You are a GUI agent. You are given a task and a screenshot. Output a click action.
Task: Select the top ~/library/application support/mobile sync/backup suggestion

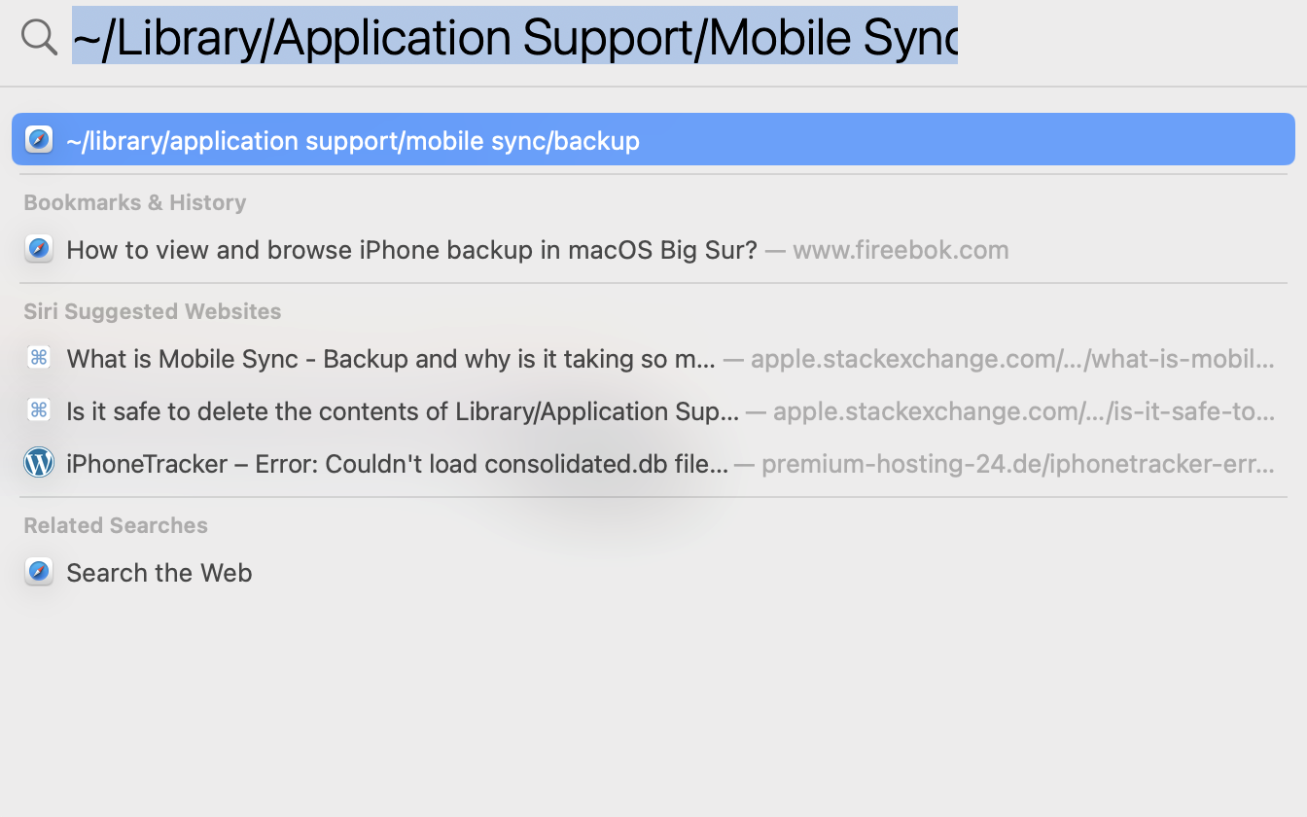[x=352, y=140]
